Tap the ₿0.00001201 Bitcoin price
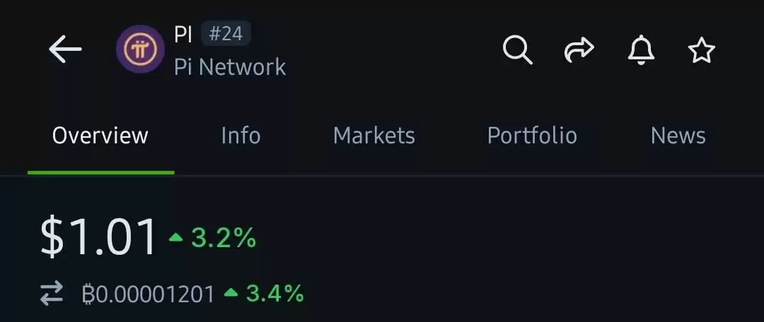The width and height of the screenshot is (764, 322). pos(148,294)
